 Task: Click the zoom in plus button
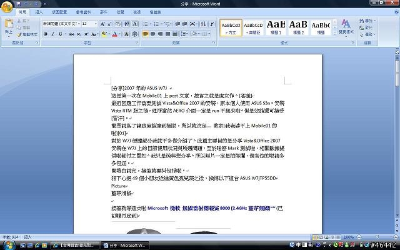coord(396,237)
